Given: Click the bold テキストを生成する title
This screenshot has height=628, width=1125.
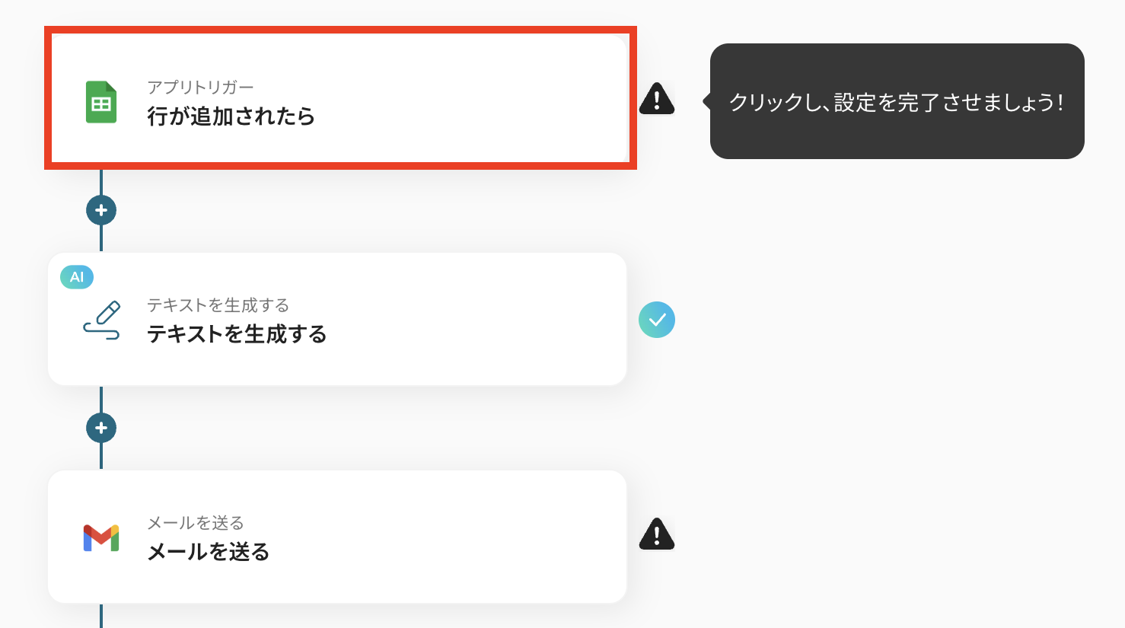Looking at the screenshot, I should pos(237,334).
